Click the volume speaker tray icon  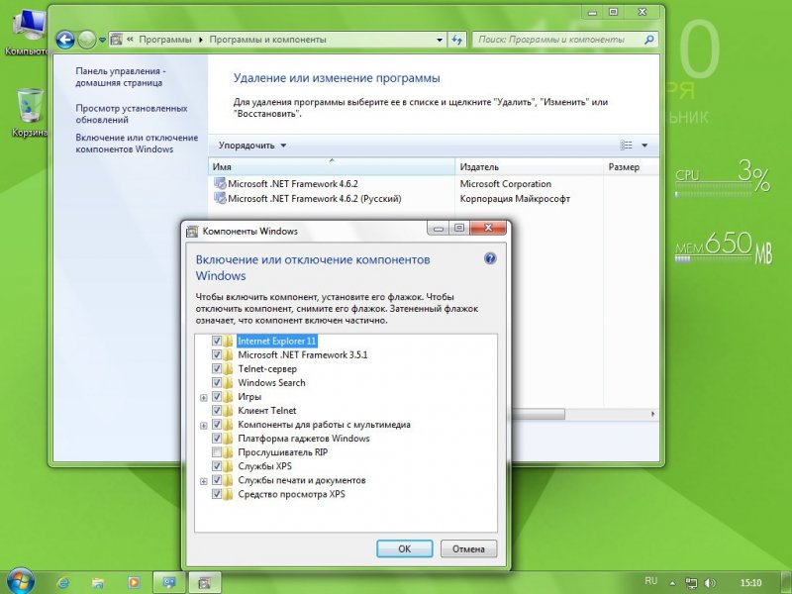(710, 583)
